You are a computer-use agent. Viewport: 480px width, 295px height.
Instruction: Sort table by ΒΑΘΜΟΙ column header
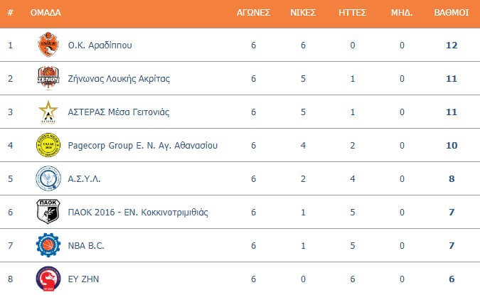(452, 13)
